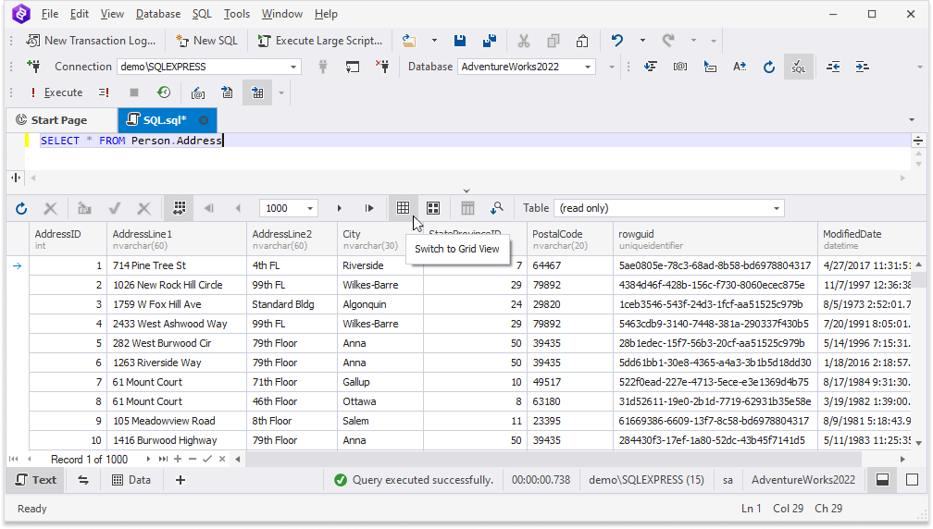Click the Find in grid search icon
Image resolution: width=933 pixels, height=529 pixels.
click(497, 208)
